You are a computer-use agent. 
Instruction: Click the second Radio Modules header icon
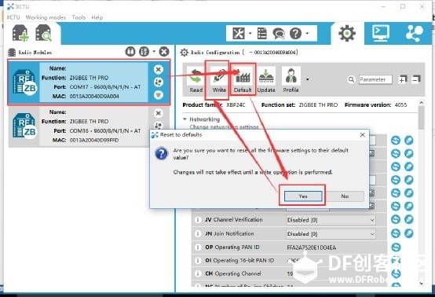click(x=144, y=52)
